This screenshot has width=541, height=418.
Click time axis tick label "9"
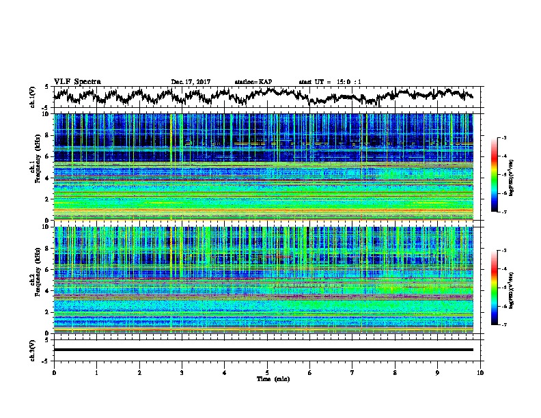(437, 373)
